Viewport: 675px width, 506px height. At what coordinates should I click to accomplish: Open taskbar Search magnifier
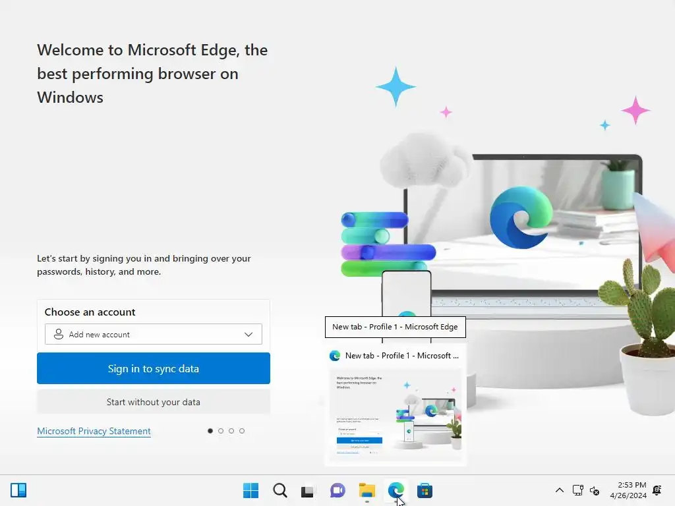click(x=279, y=490)
